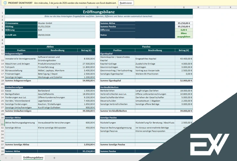Select the Erstellt am date 09/03/2026
Image resolution: width=237 pixels, height=161 pixels.
(66, 35)
